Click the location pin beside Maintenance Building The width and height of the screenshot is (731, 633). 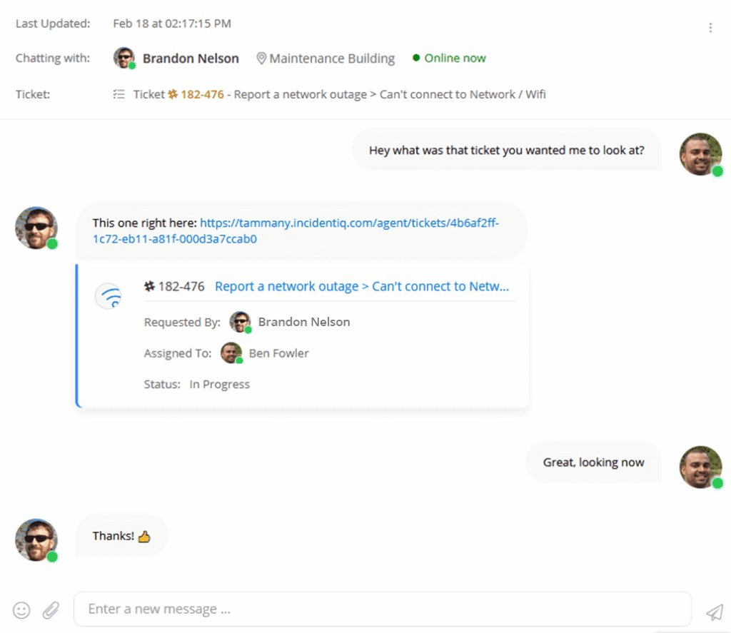click(261, 59)
